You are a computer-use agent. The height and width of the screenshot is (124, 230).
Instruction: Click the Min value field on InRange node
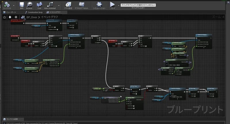point(131,101)
